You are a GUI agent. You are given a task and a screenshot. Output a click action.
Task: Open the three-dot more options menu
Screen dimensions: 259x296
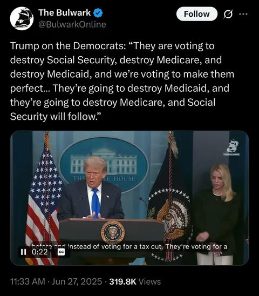[x=243, y=14]
